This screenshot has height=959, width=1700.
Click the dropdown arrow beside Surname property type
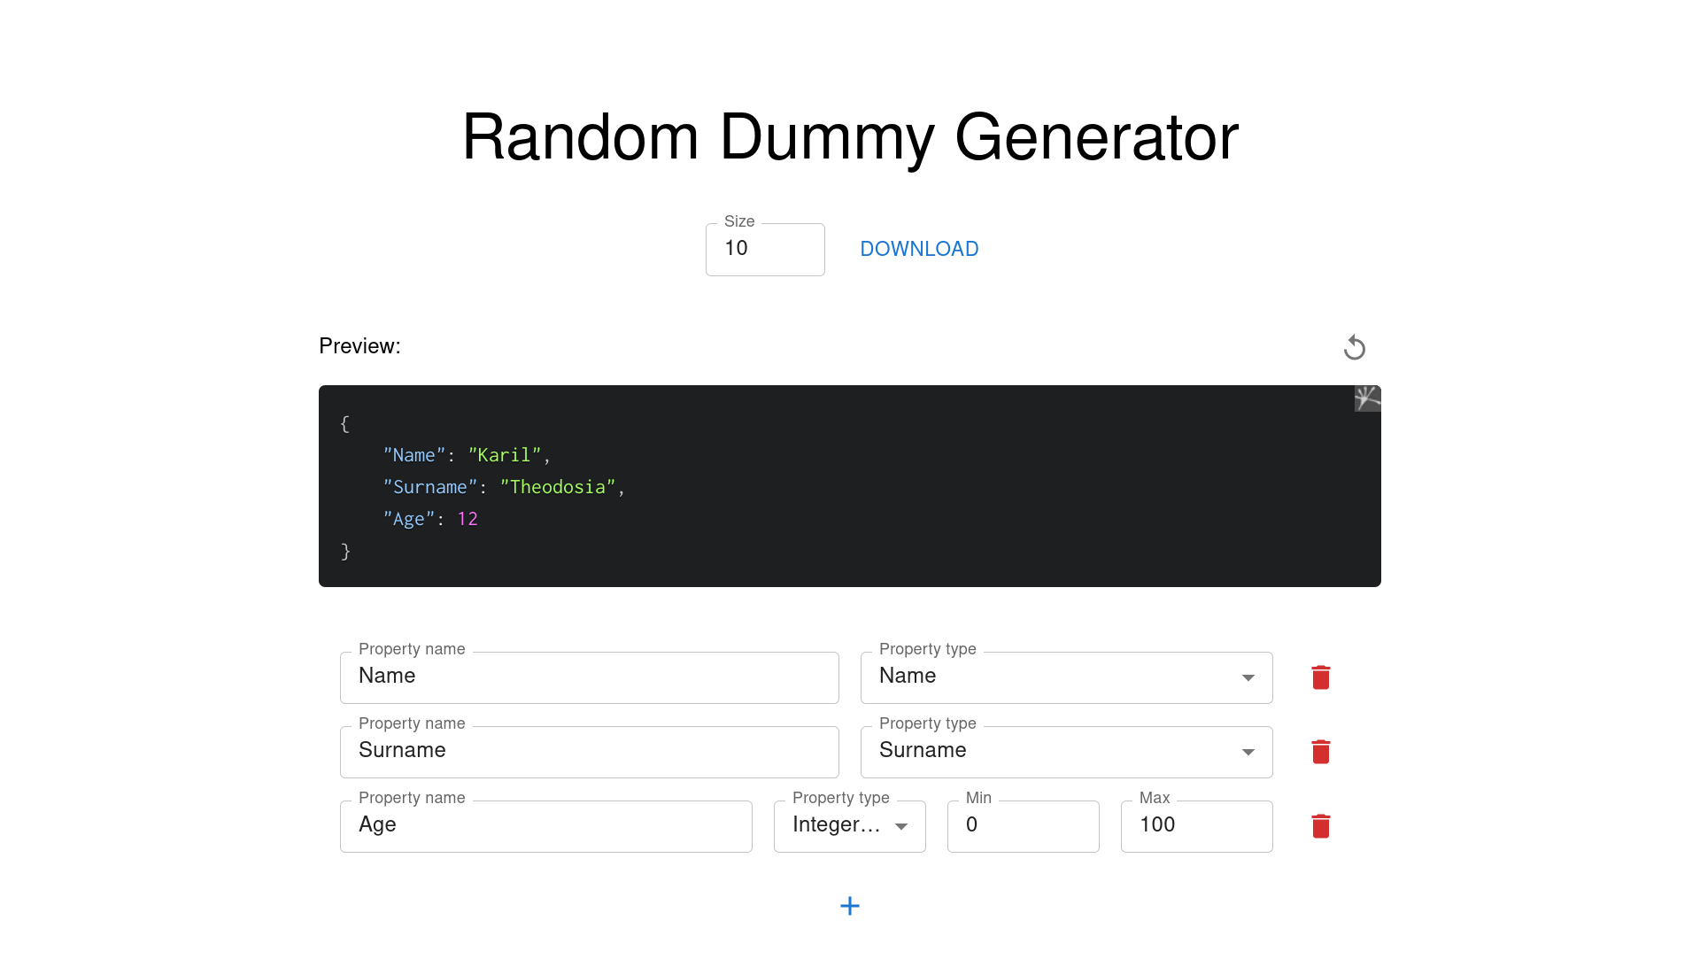click(1248, 752)
